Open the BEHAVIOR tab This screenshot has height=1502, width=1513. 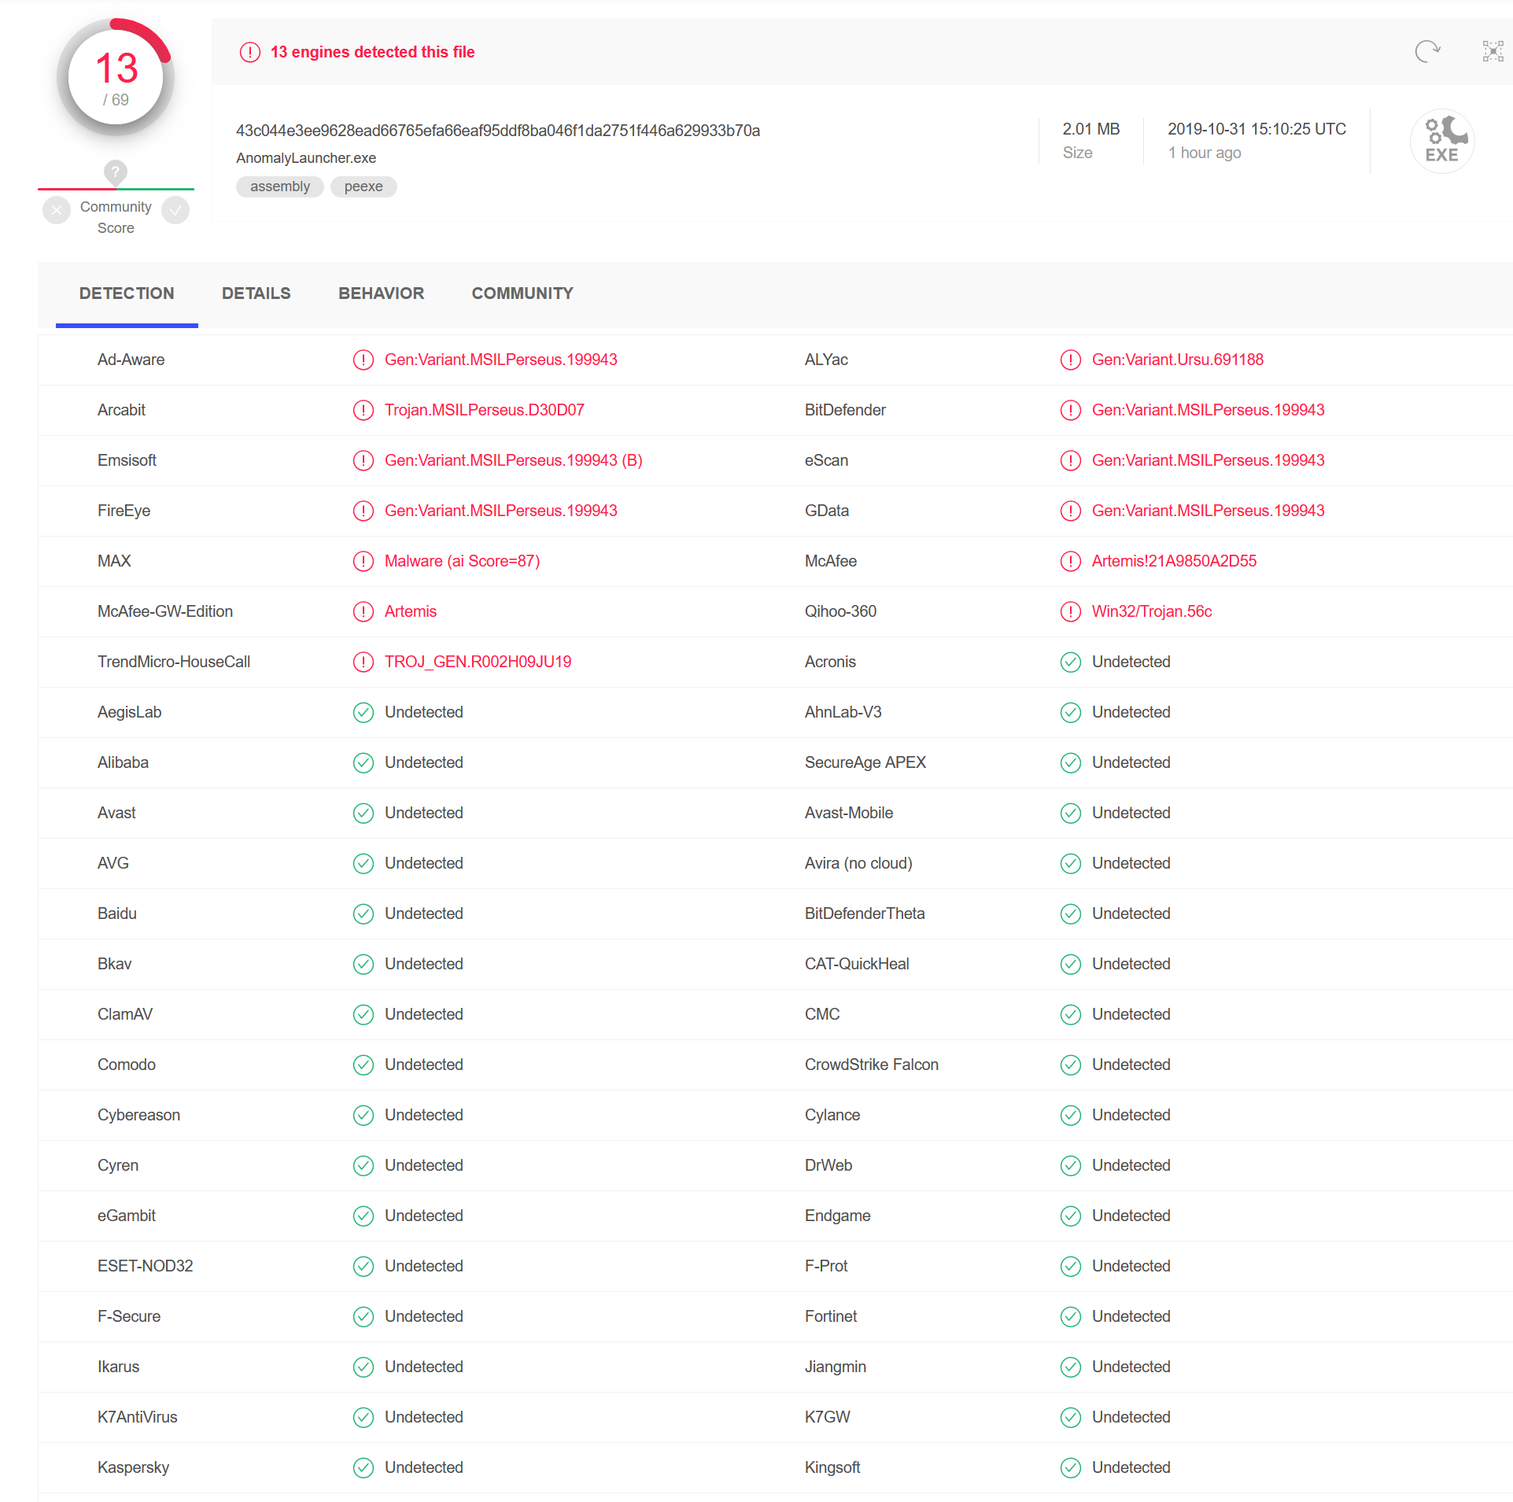(381, 293)
